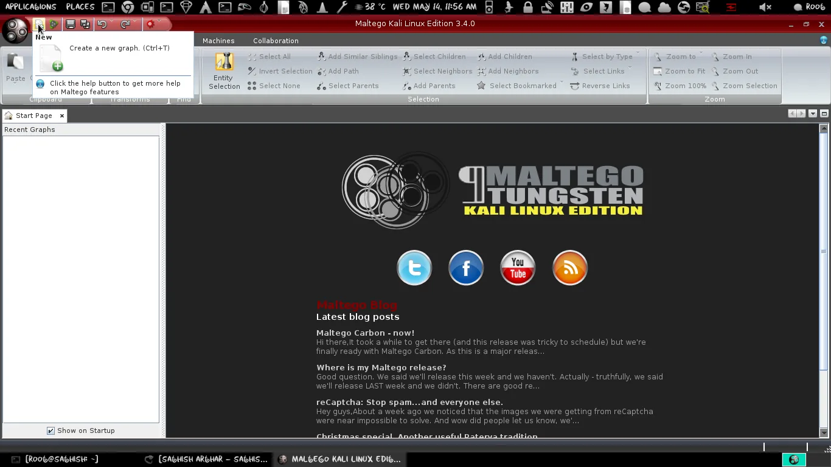Click Zoom In
This screenshot has width=831, height=467.
pyautogui.click(x=732, y=57)
